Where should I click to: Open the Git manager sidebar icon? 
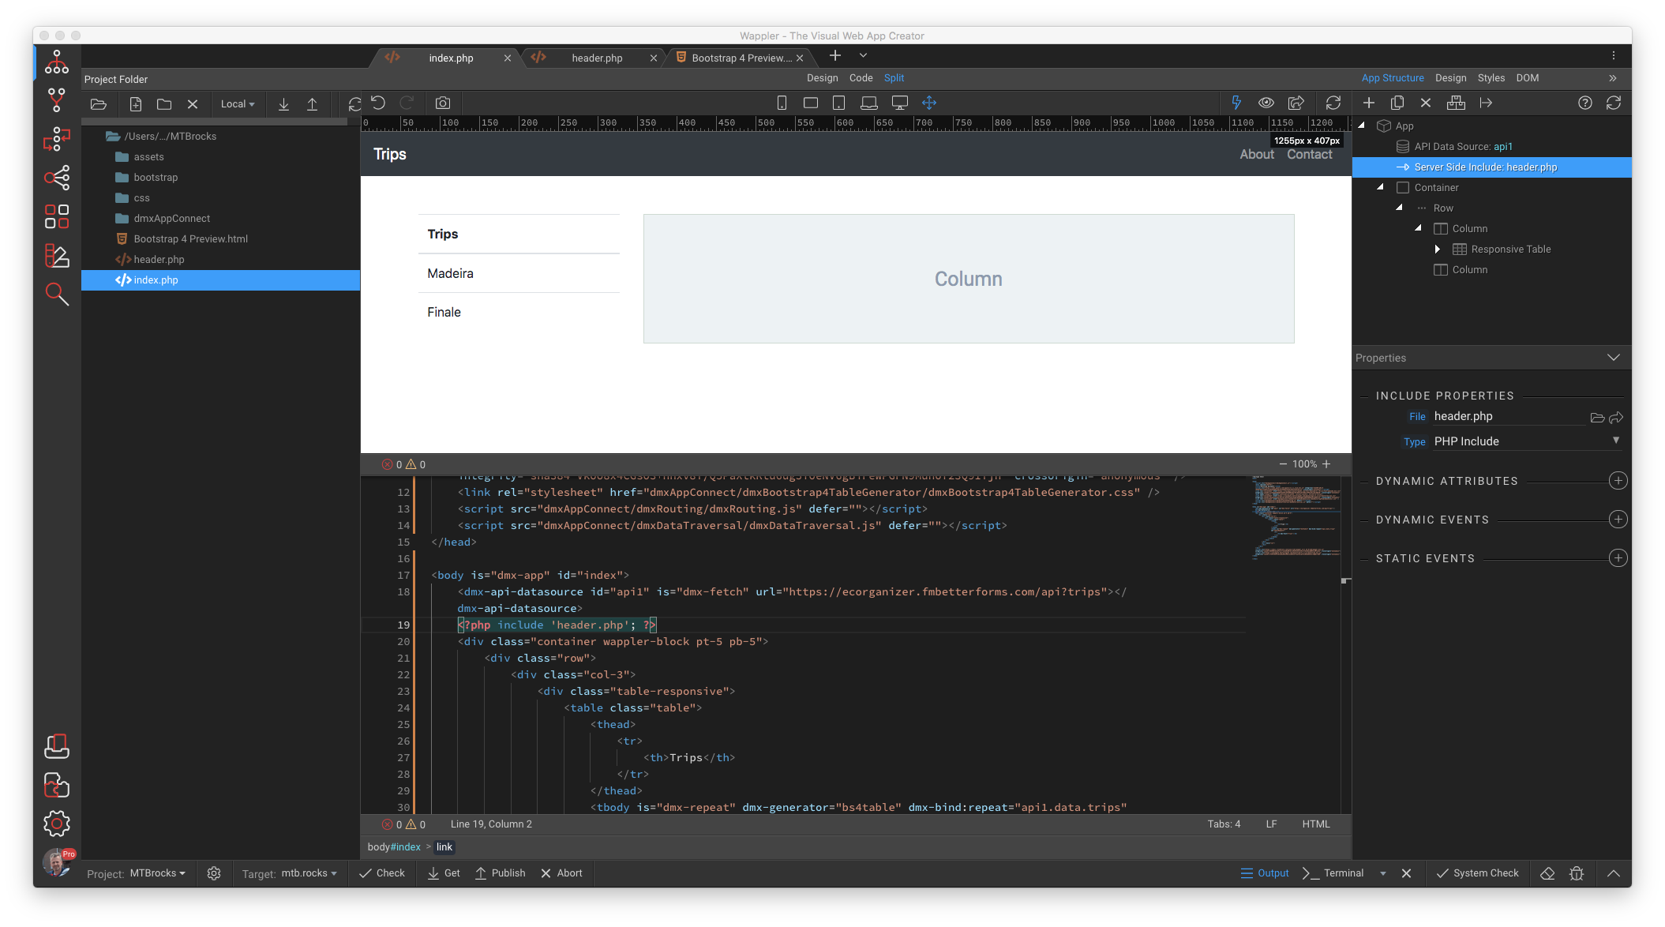(x=56, y=99)
